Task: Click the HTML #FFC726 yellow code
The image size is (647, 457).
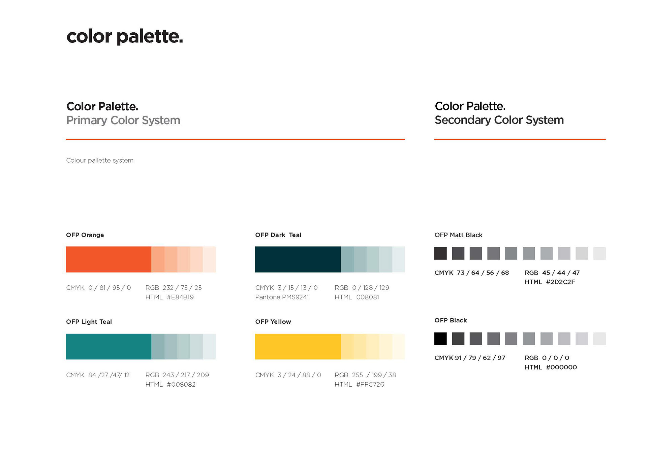Action: coord(359,384)
